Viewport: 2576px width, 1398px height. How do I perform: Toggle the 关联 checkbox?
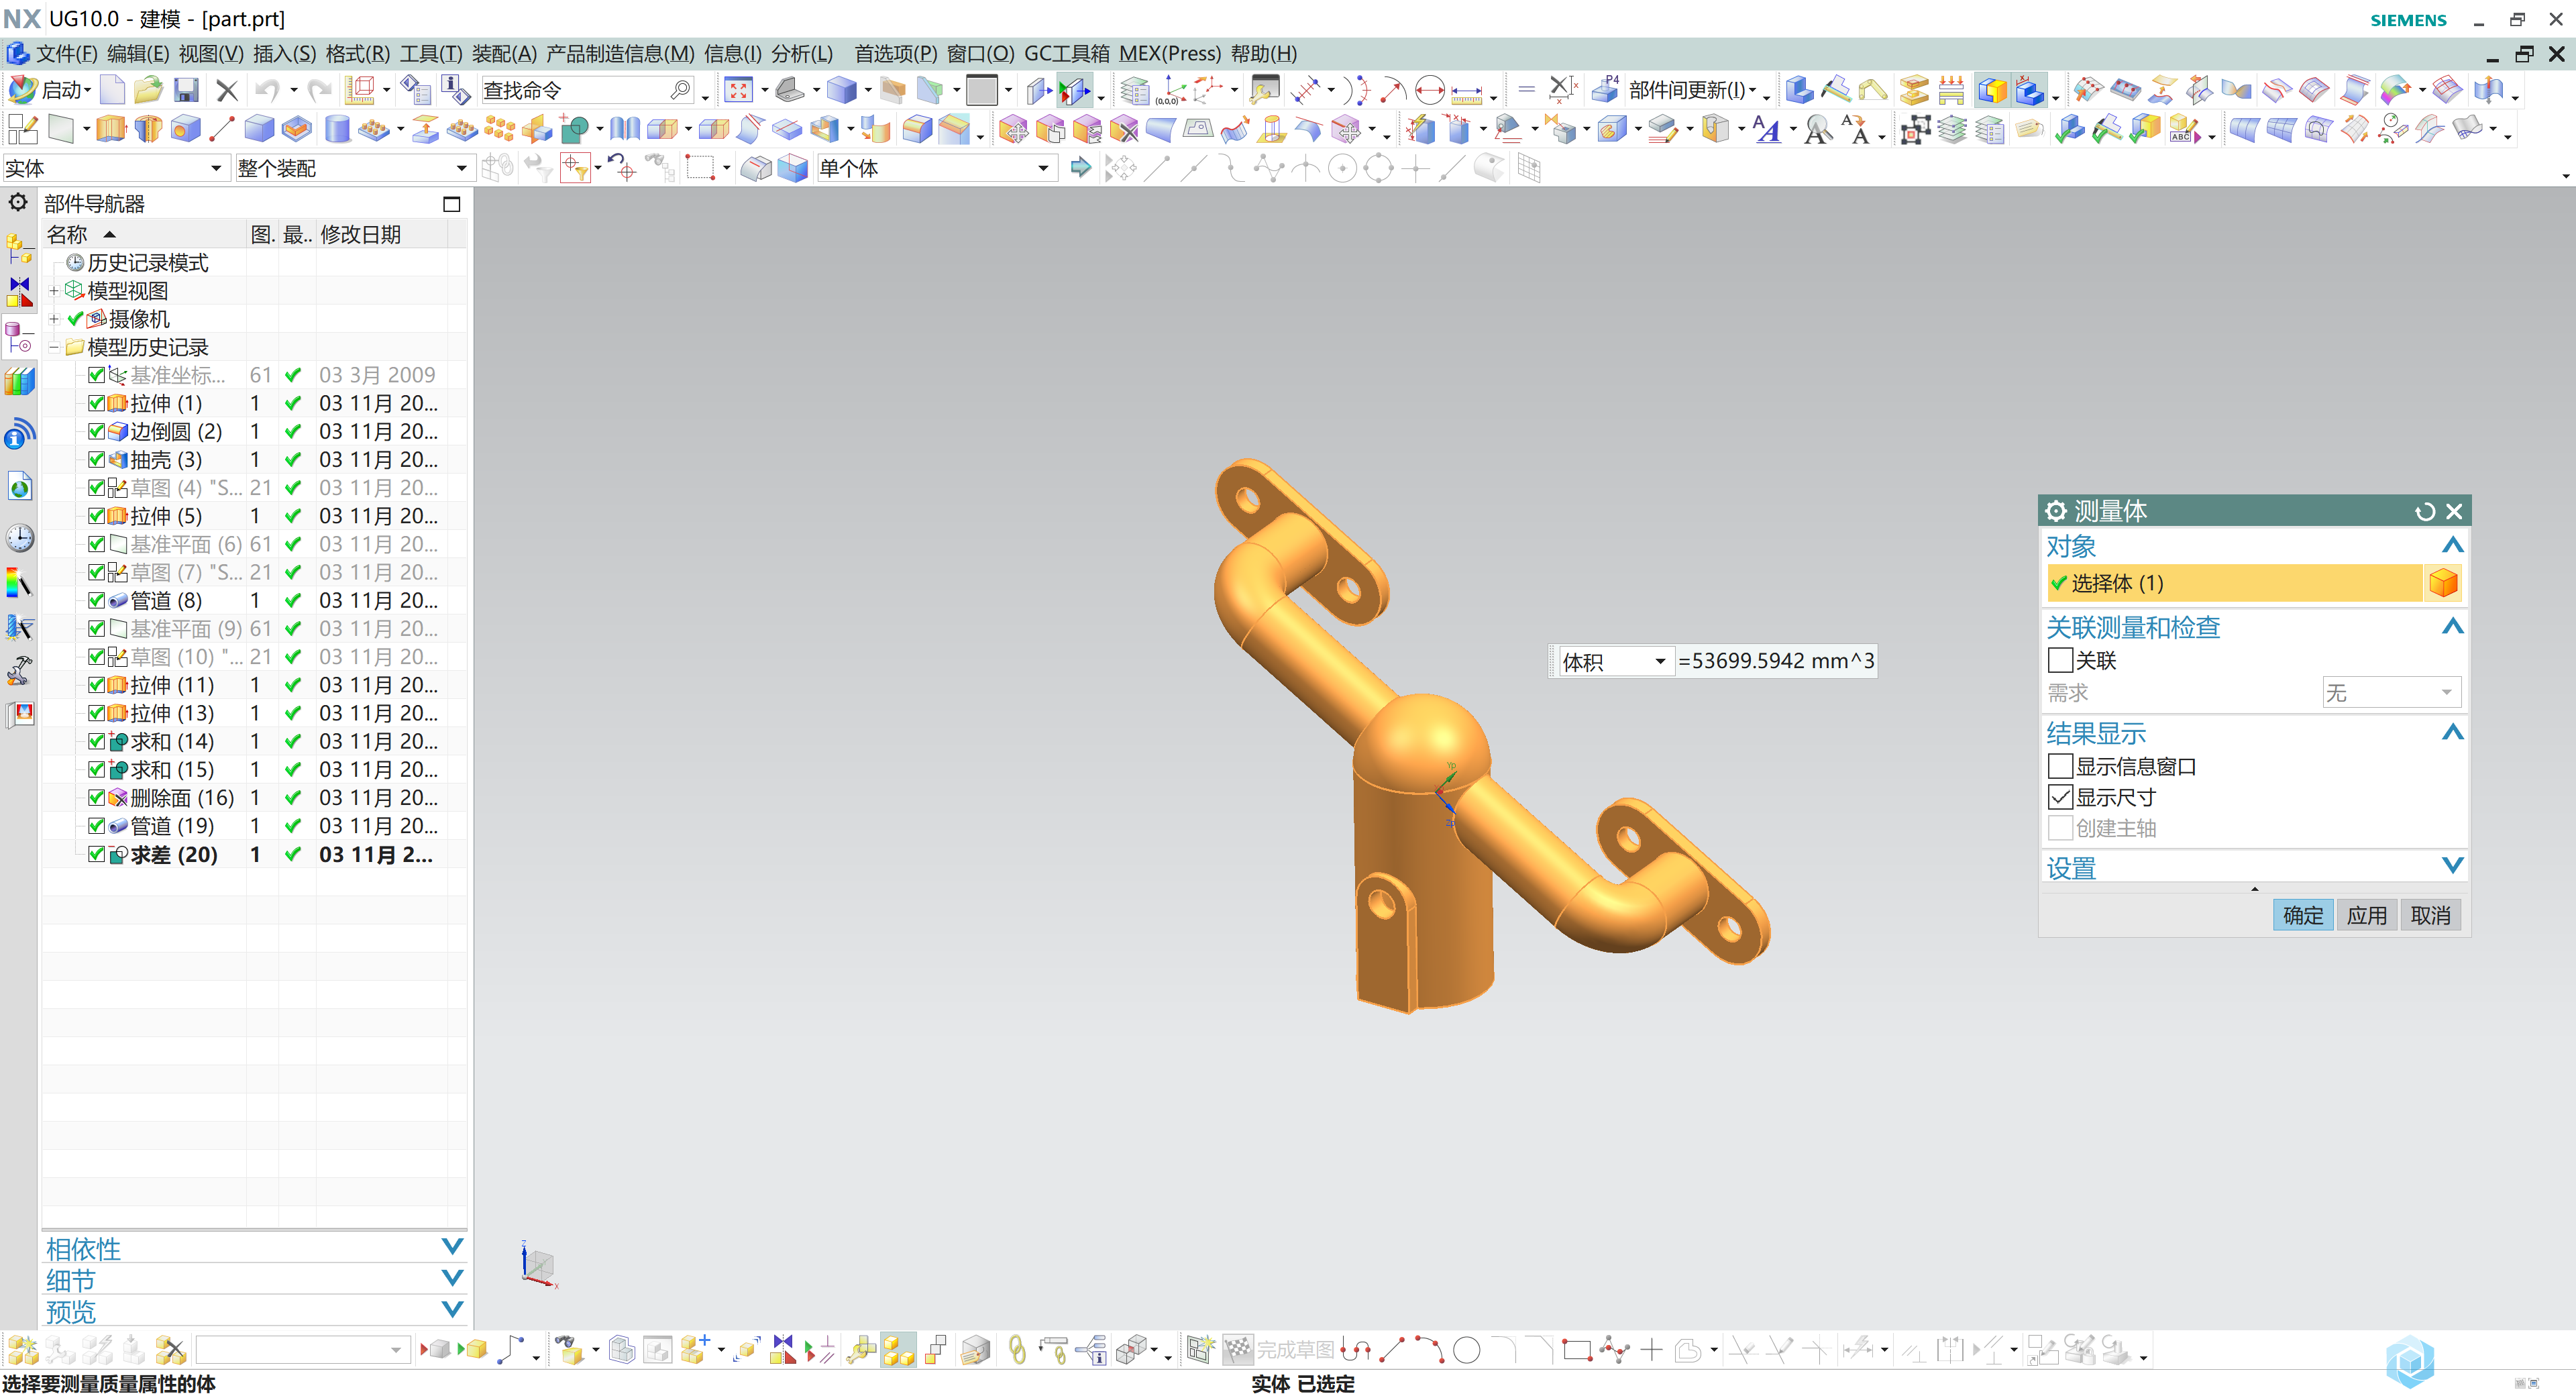coord(2060,661)
